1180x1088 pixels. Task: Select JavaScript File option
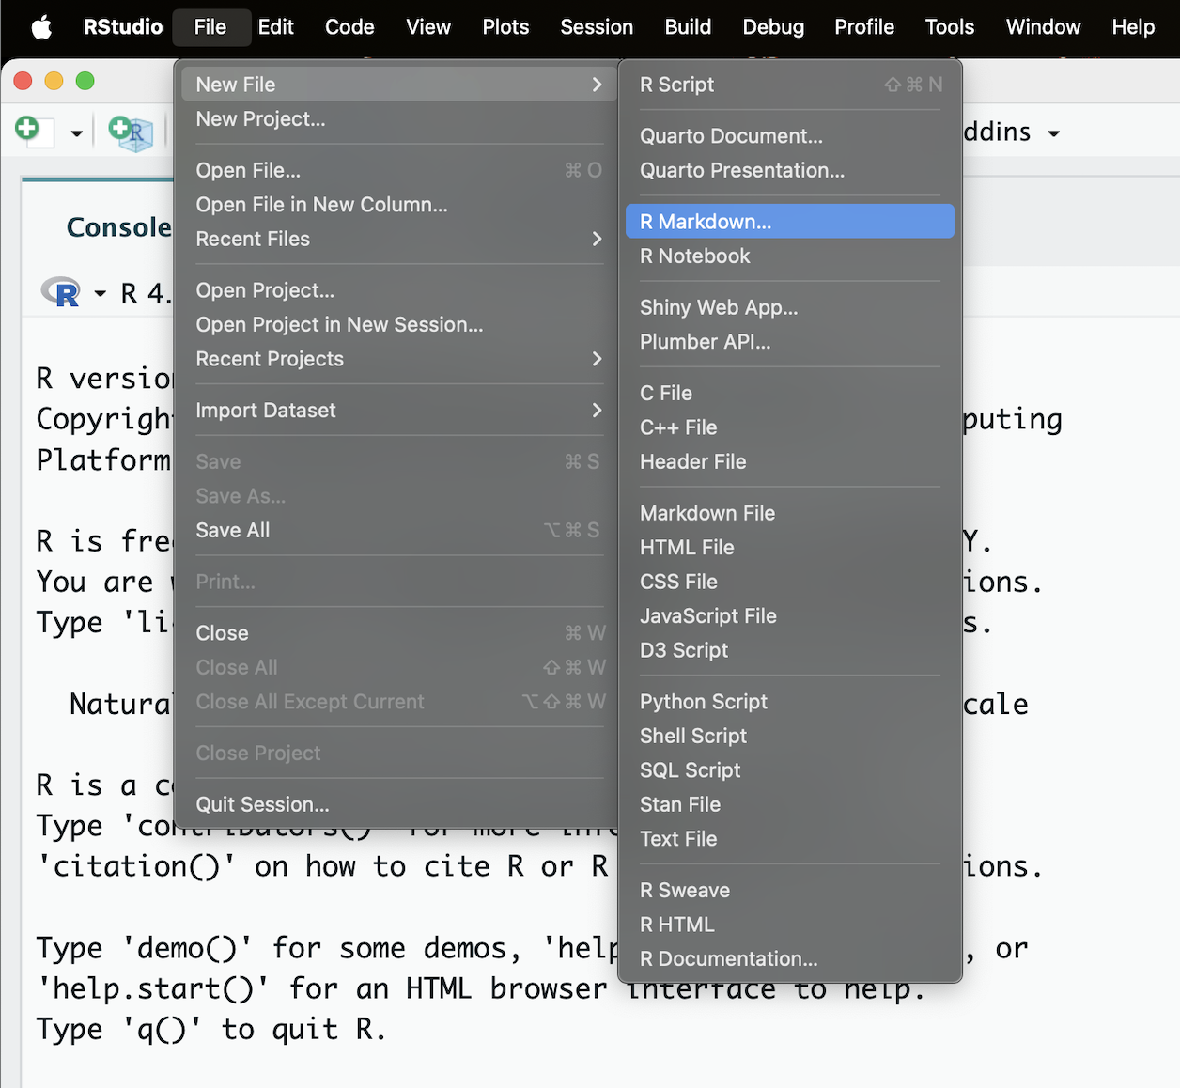pos(790,615)
